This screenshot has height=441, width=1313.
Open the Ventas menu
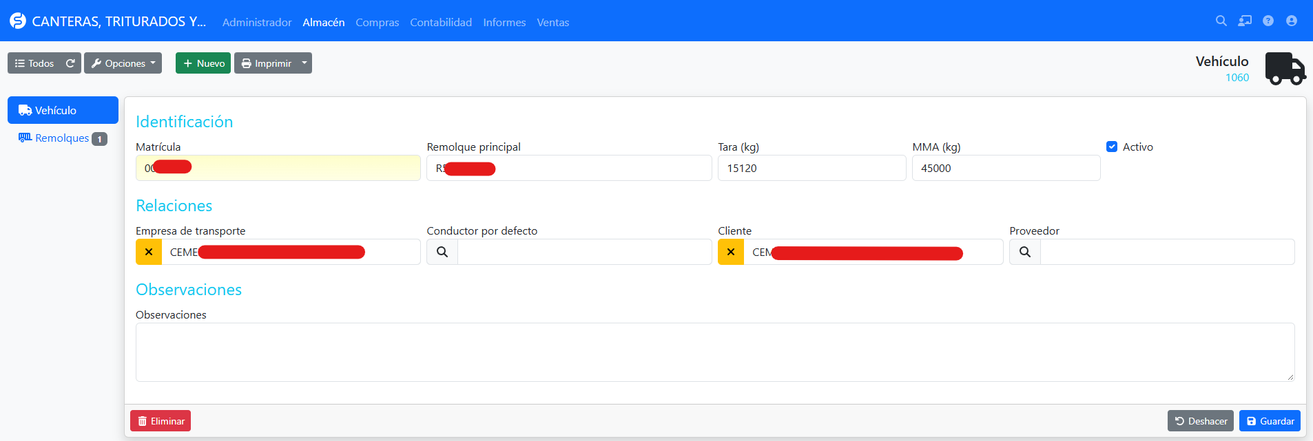point(553,22)
